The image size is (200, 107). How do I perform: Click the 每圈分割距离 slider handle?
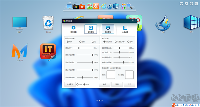[123, 62]
